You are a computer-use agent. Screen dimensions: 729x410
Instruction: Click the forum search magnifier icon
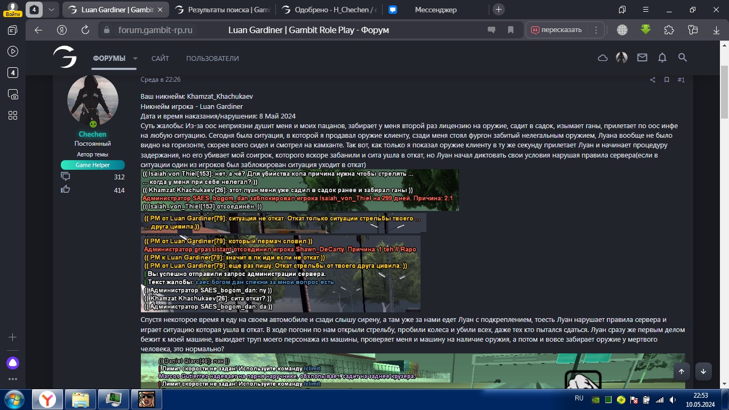682,58
